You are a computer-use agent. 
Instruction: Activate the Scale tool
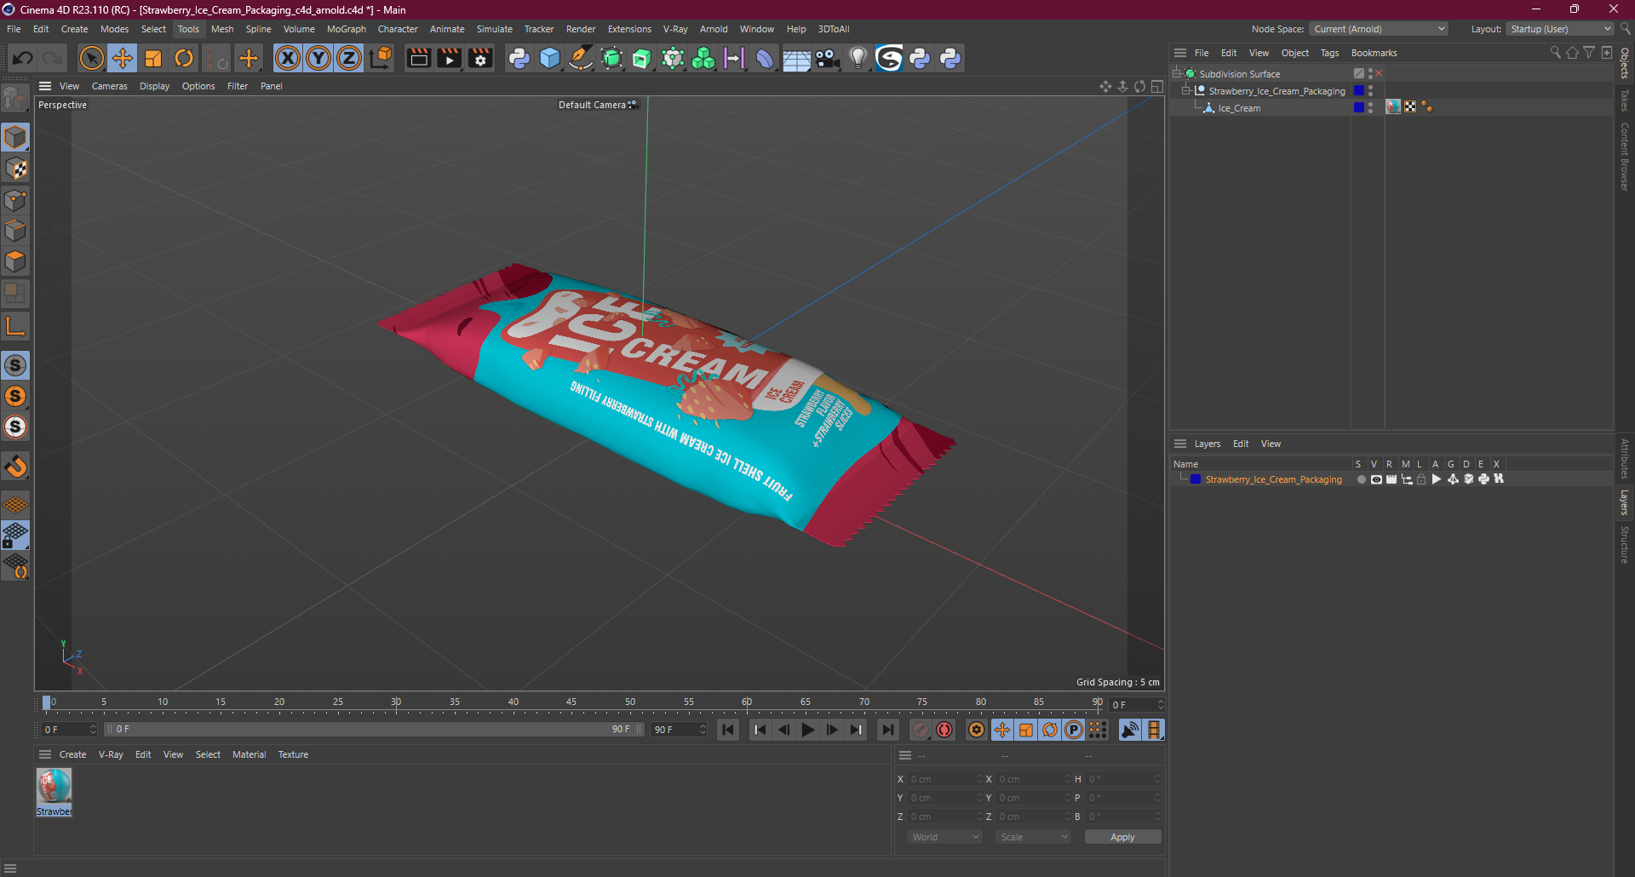pos(153,58)
